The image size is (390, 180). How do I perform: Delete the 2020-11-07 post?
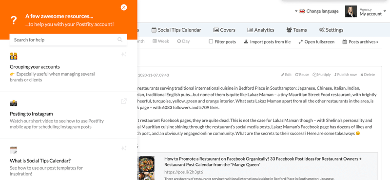[368, 75]
